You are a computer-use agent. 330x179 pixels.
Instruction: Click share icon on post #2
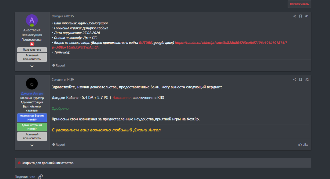(x=295, y=80)
